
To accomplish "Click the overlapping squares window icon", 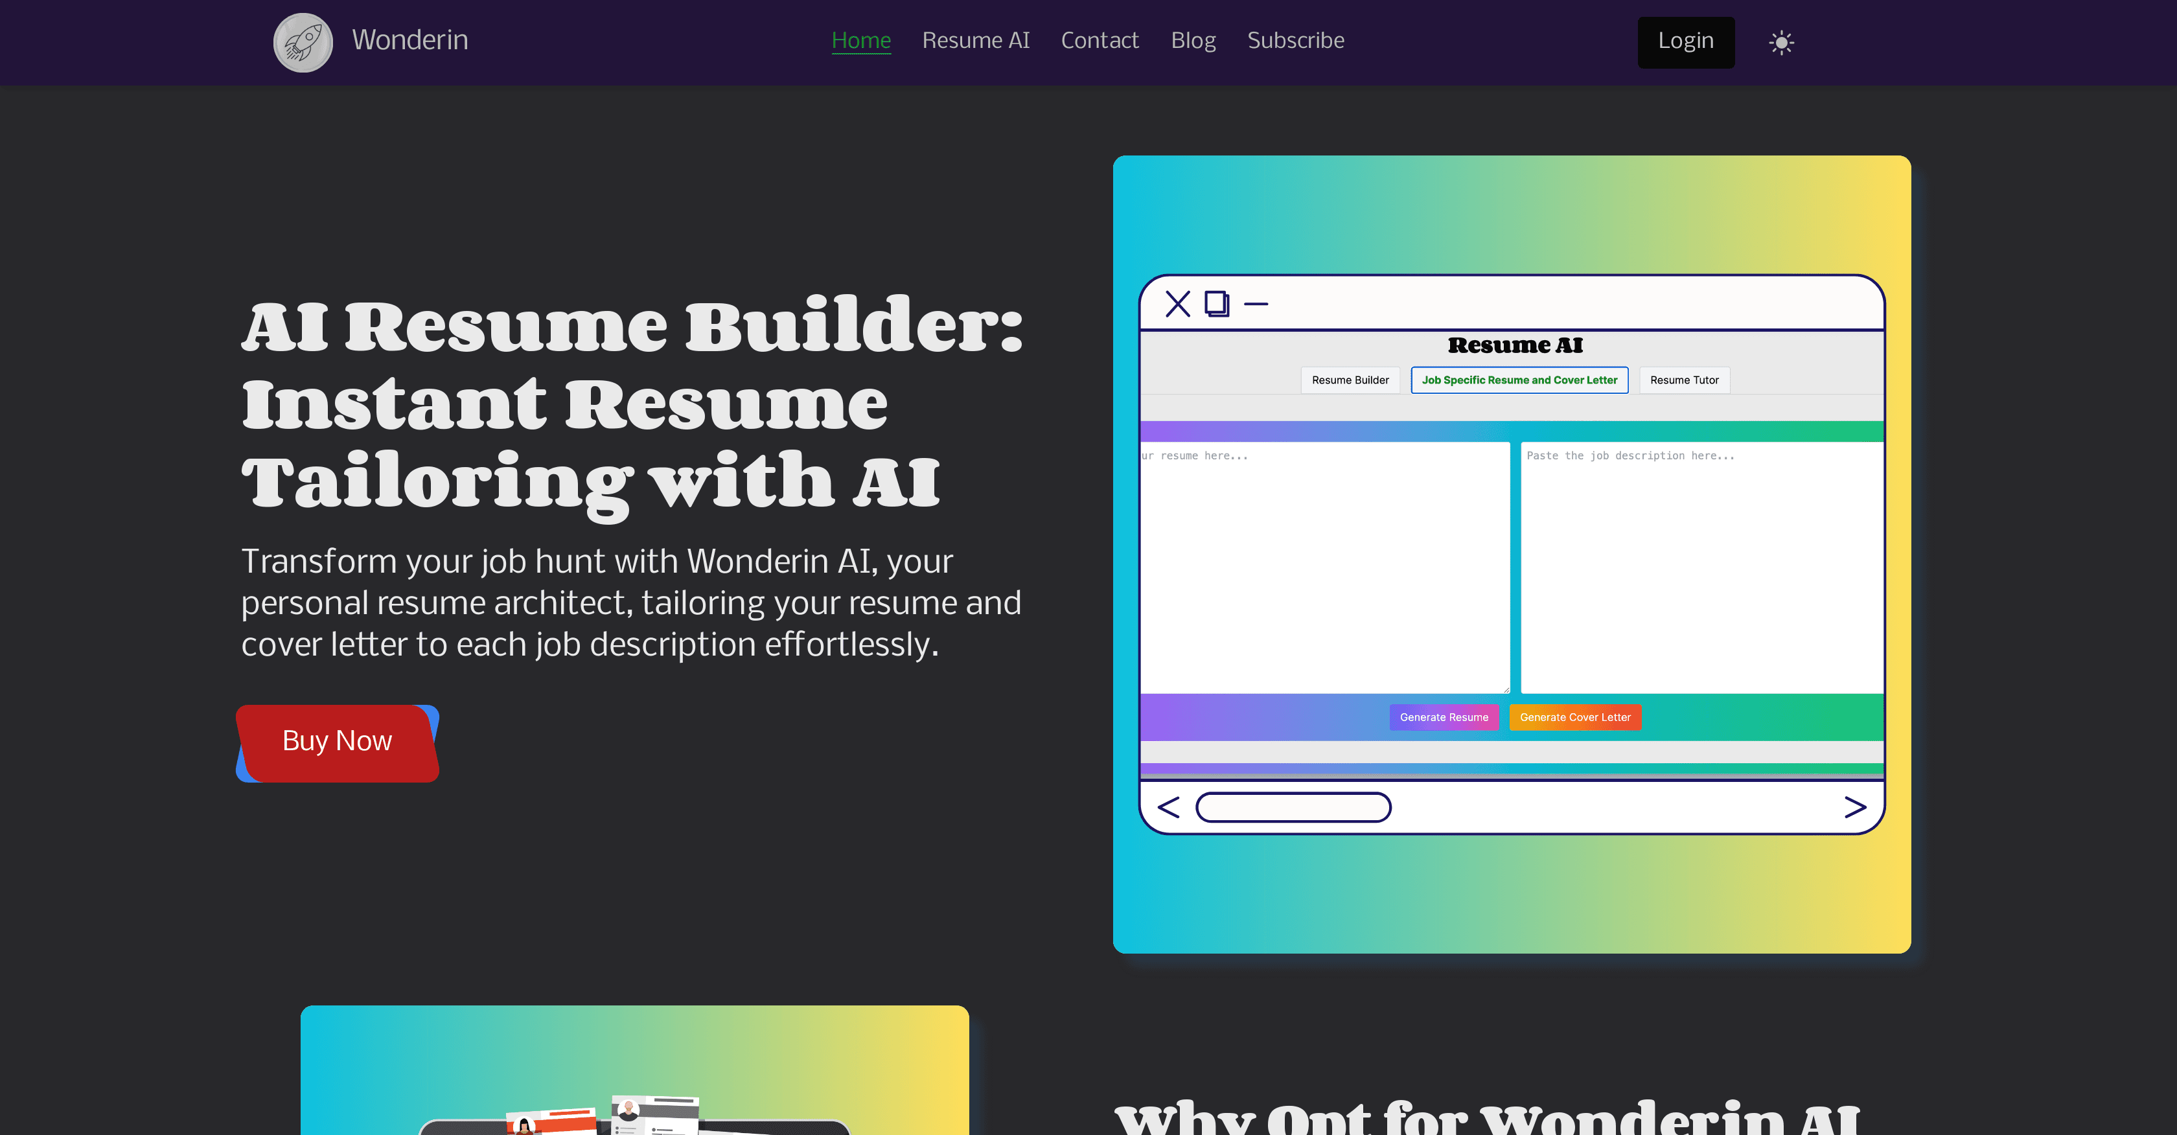I will click(x=1217, y=303).
